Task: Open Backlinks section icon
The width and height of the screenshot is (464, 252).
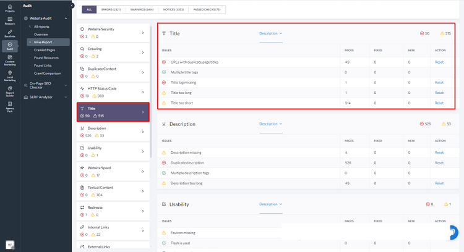Action: point(10,34)
